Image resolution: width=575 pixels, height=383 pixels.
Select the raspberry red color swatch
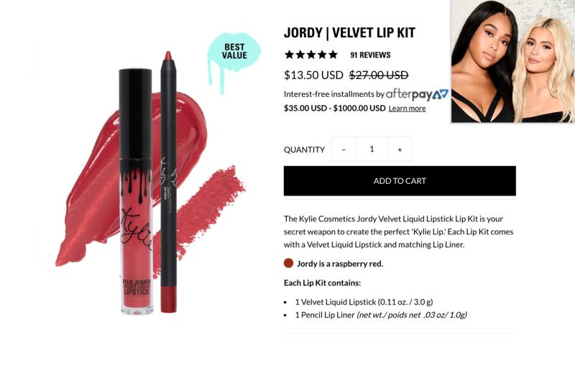pos(289,263)
